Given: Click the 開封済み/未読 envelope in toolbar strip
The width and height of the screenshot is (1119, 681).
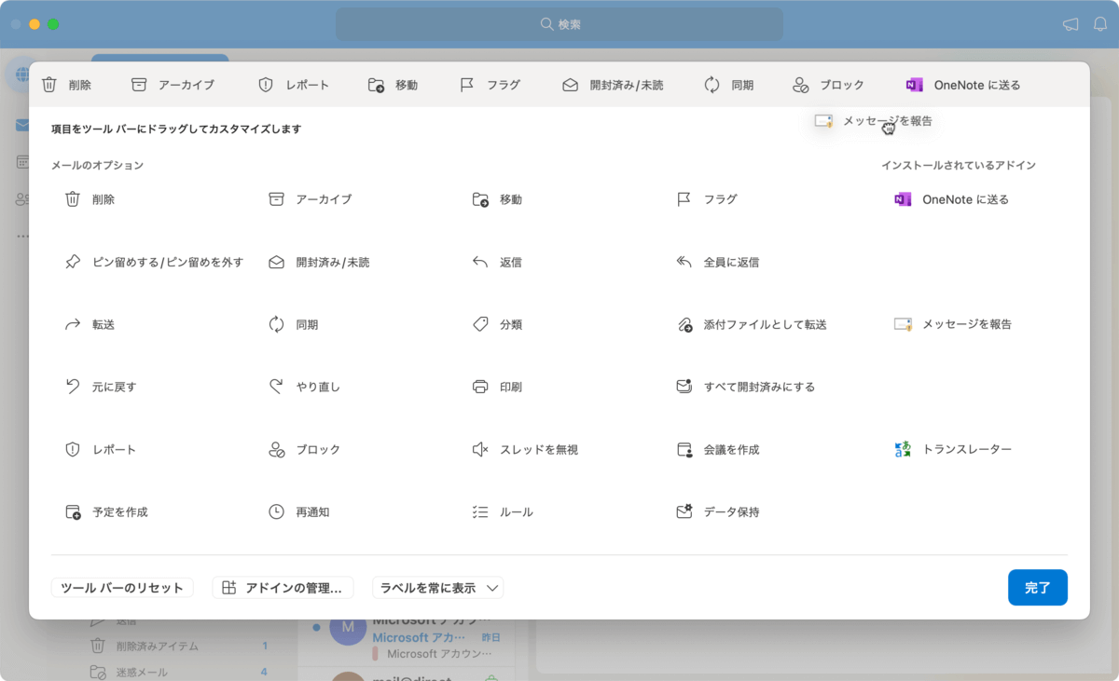Looking at the screenshot, I should pos(570,85).
